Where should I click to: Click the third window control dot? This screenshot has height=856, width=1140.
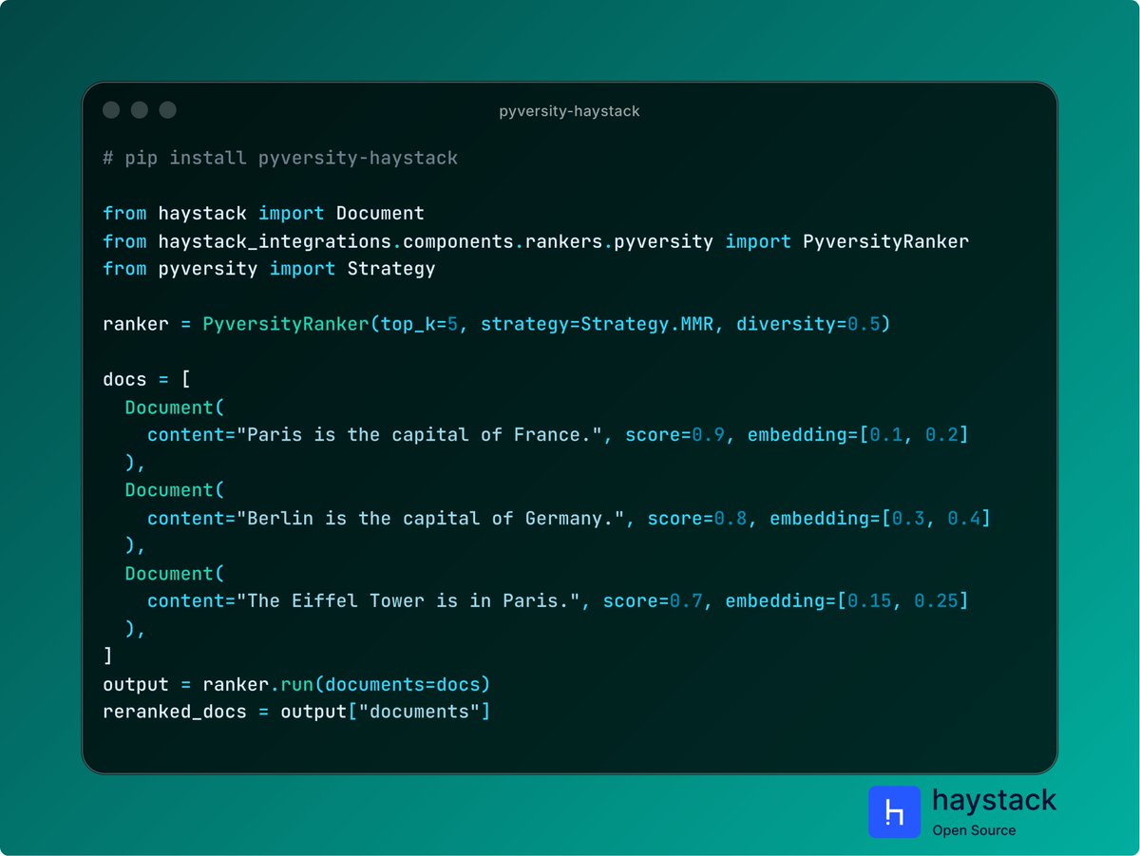168,110
